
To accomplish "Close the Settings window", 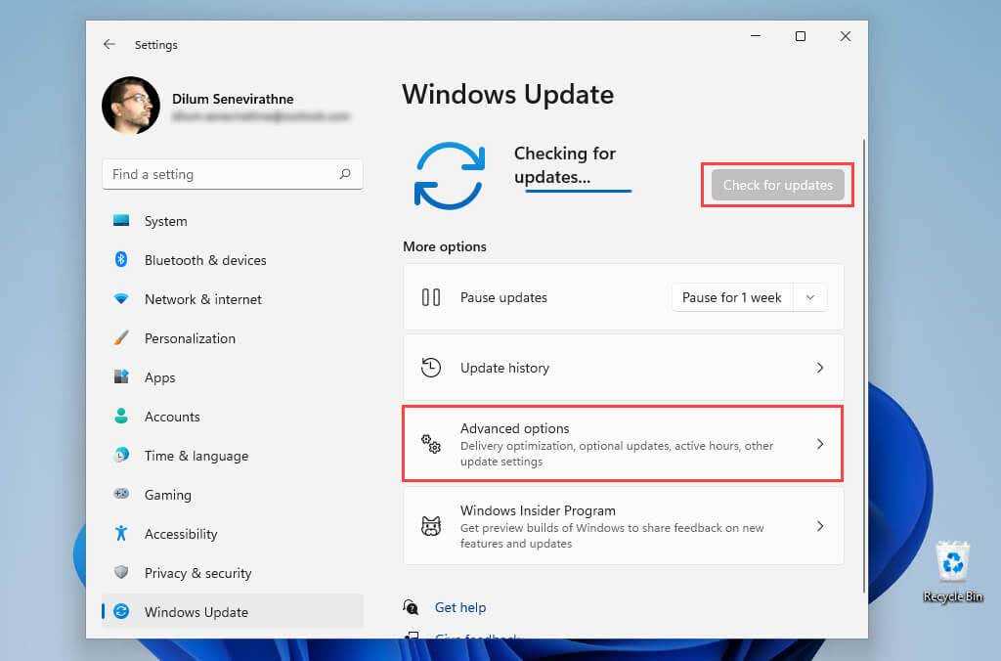I will [x=846, y=36].
